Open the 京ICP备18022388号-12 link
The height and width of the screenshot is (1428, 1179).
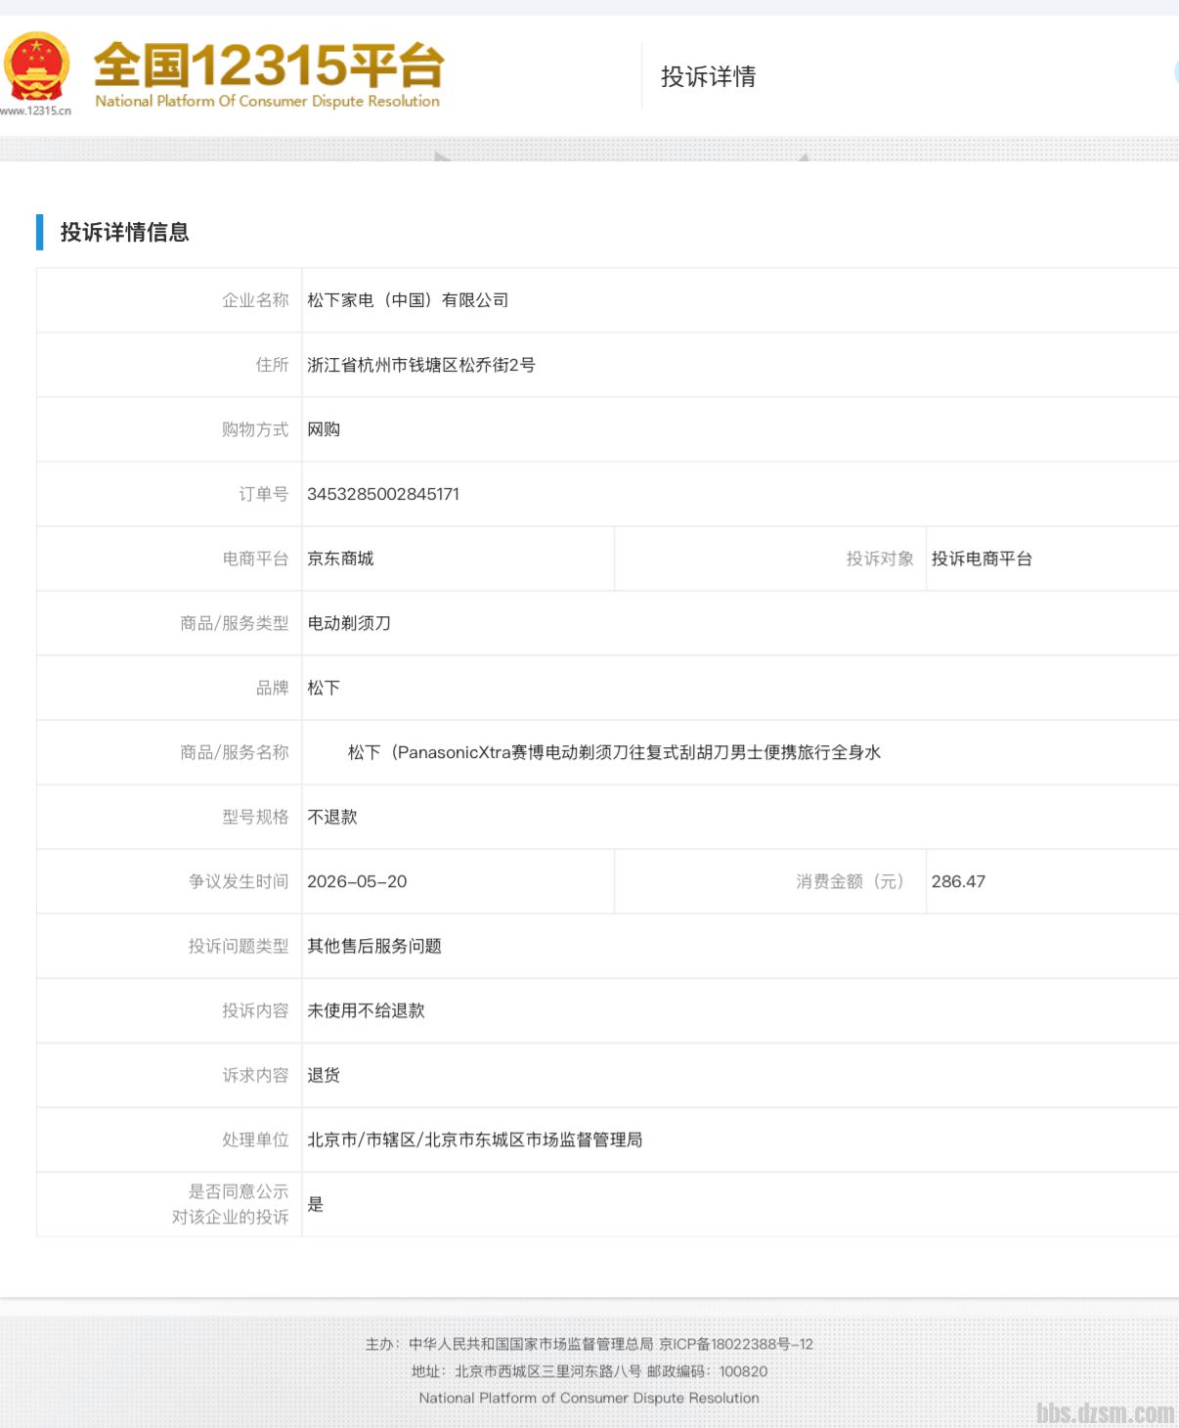click(x=736, y=1344)
